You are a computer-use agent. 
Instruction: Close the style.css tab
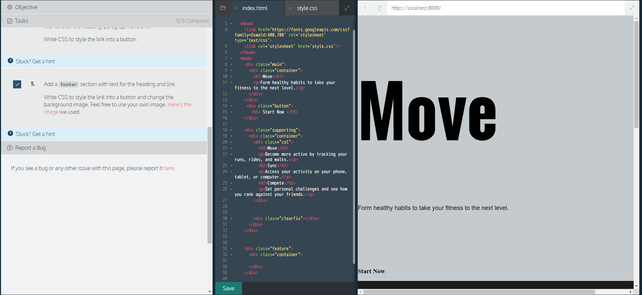click(290, 8)
